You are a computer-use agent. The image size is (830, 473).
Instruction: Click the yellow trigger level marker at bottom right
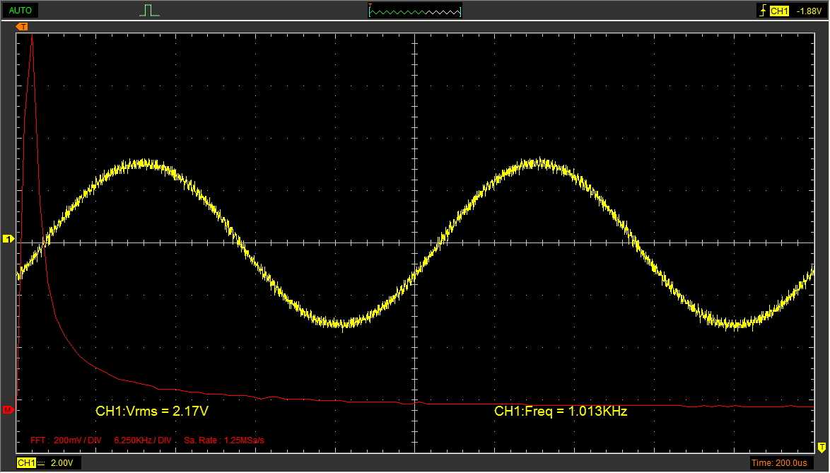[822, 448]
